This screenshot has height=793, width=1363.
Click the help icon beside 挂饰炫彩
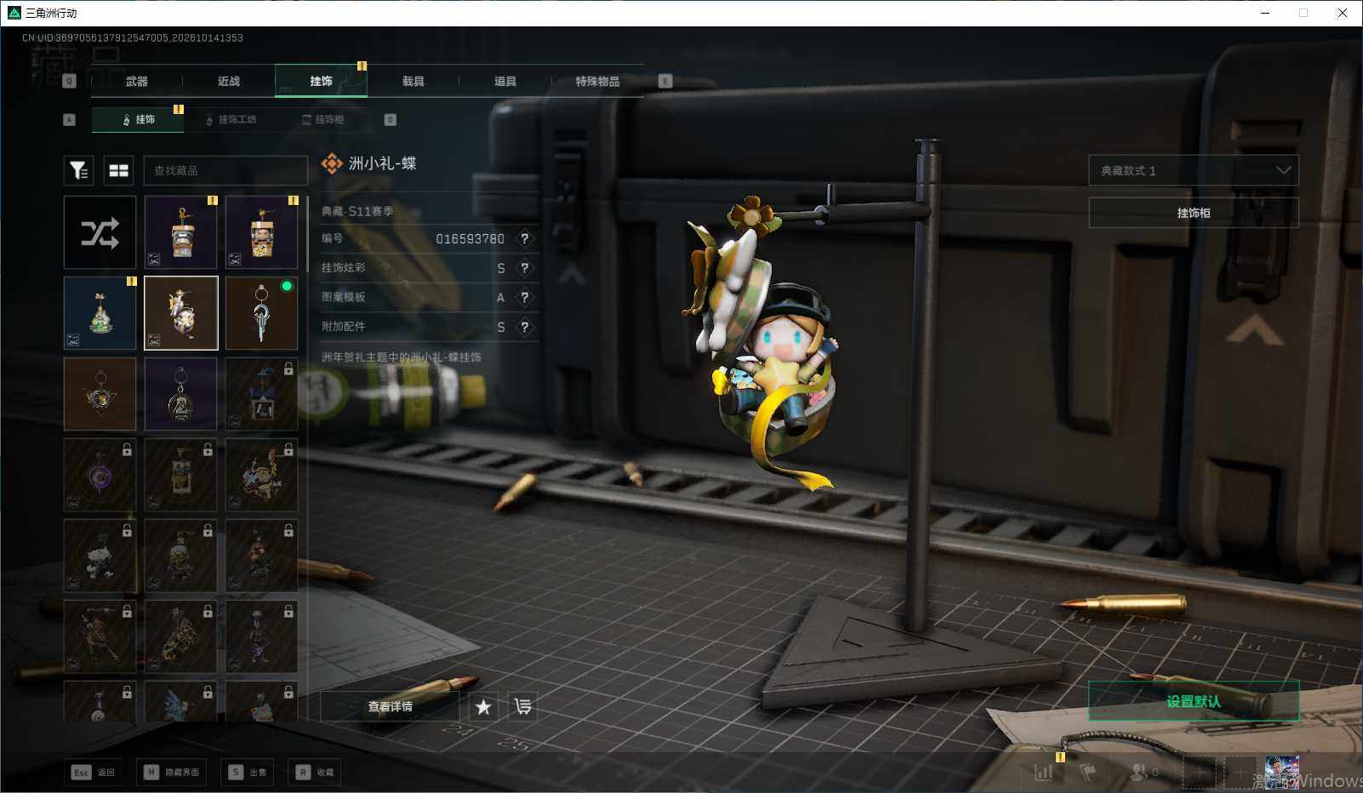pos(525,268)
